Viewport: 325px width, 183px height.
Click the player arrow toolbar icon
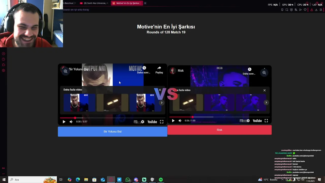(300, 10)
